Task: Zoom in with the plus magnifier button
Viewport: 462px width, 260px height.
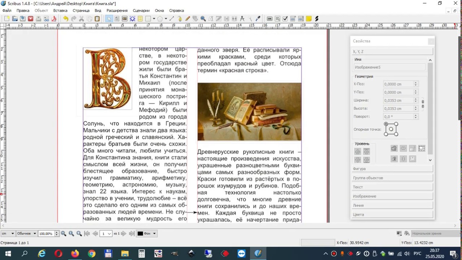Action: coord(79,234)
